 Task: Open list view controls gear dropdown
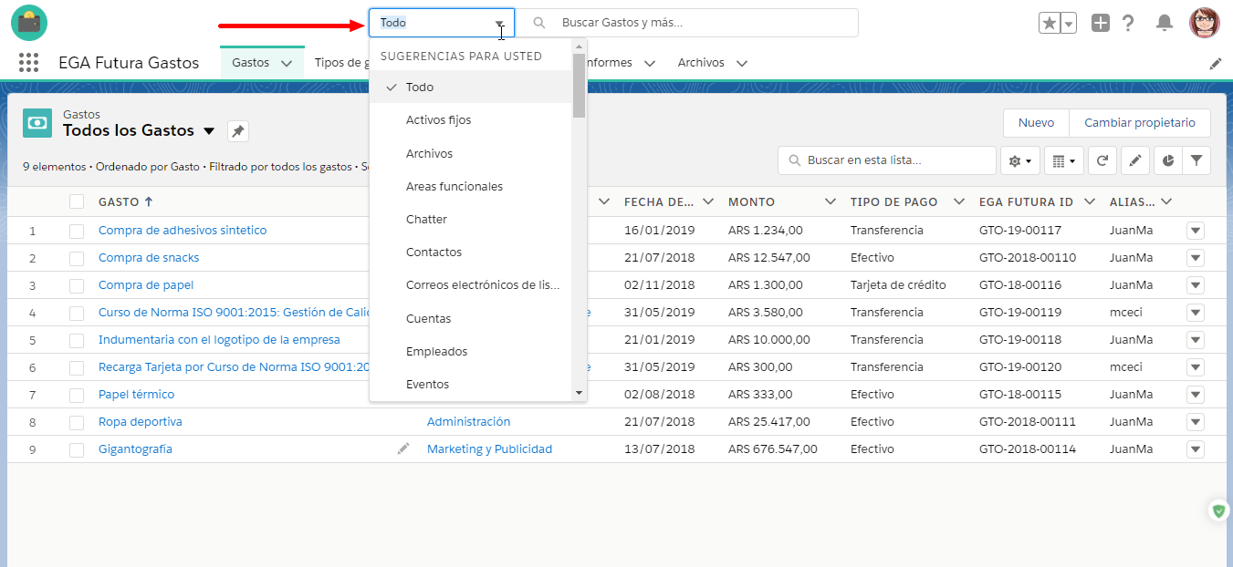1020,160
